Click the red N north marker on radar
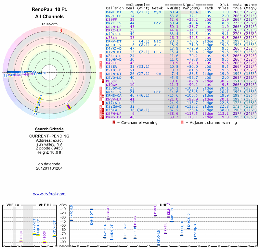Screen dimensions: 260x249 click(60, 31)
